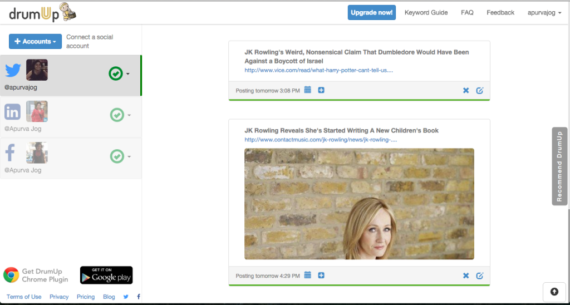Select the LinkedIn account icon
Screen dimensions: 570x305
[12, 112]
